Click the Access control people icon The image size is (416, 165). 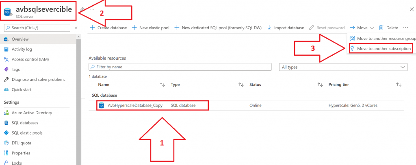pyautogui.click(x=6, y=59)
